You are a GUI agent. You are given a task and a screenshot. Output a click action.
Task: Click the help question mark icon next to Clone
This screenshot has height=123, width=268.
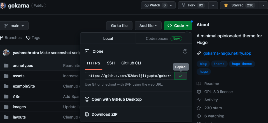click(185, 51)
